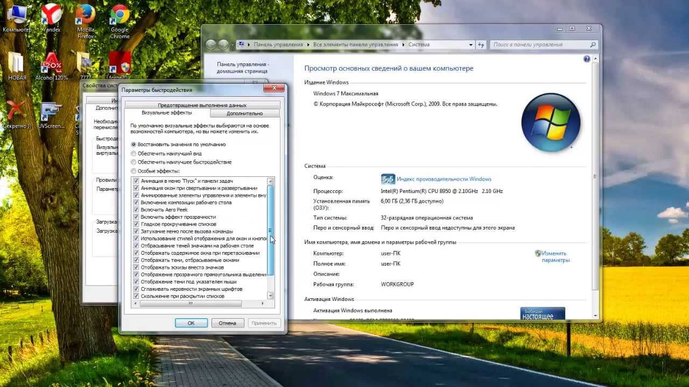Click the search magnifier in Control Panel
Screen dimensions: 689x387
point(593,45)
